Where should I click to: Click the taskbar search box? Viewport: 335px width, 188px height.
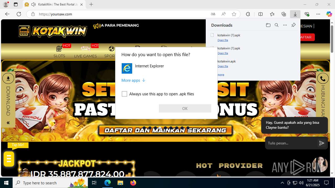point(51,183)
